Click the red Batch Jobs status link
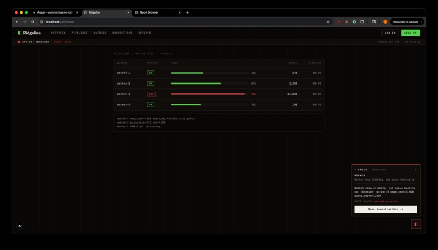This screenshot has height=250, width=438. click(62, 42)
